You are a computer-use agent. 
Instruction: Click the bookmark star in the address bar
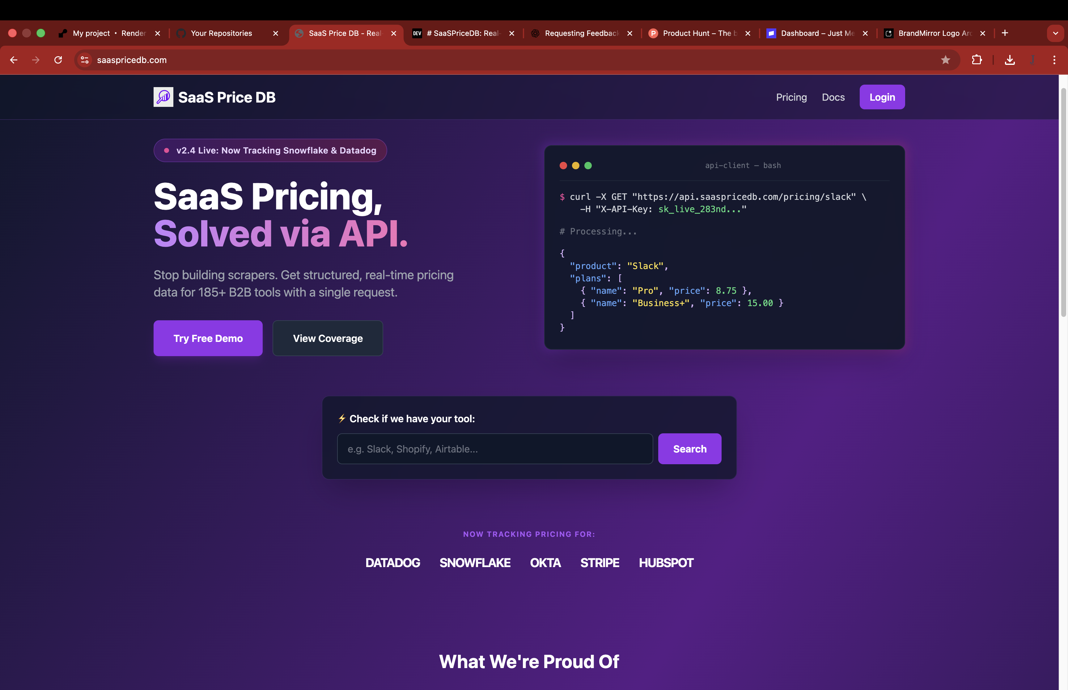(x=946, y=60)
